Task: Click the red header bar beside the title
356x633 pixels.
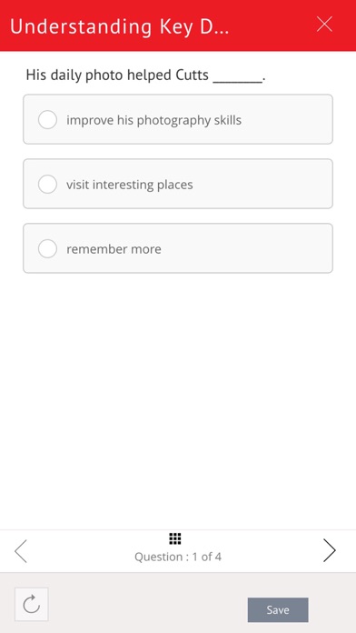Action: coord(272,25)
